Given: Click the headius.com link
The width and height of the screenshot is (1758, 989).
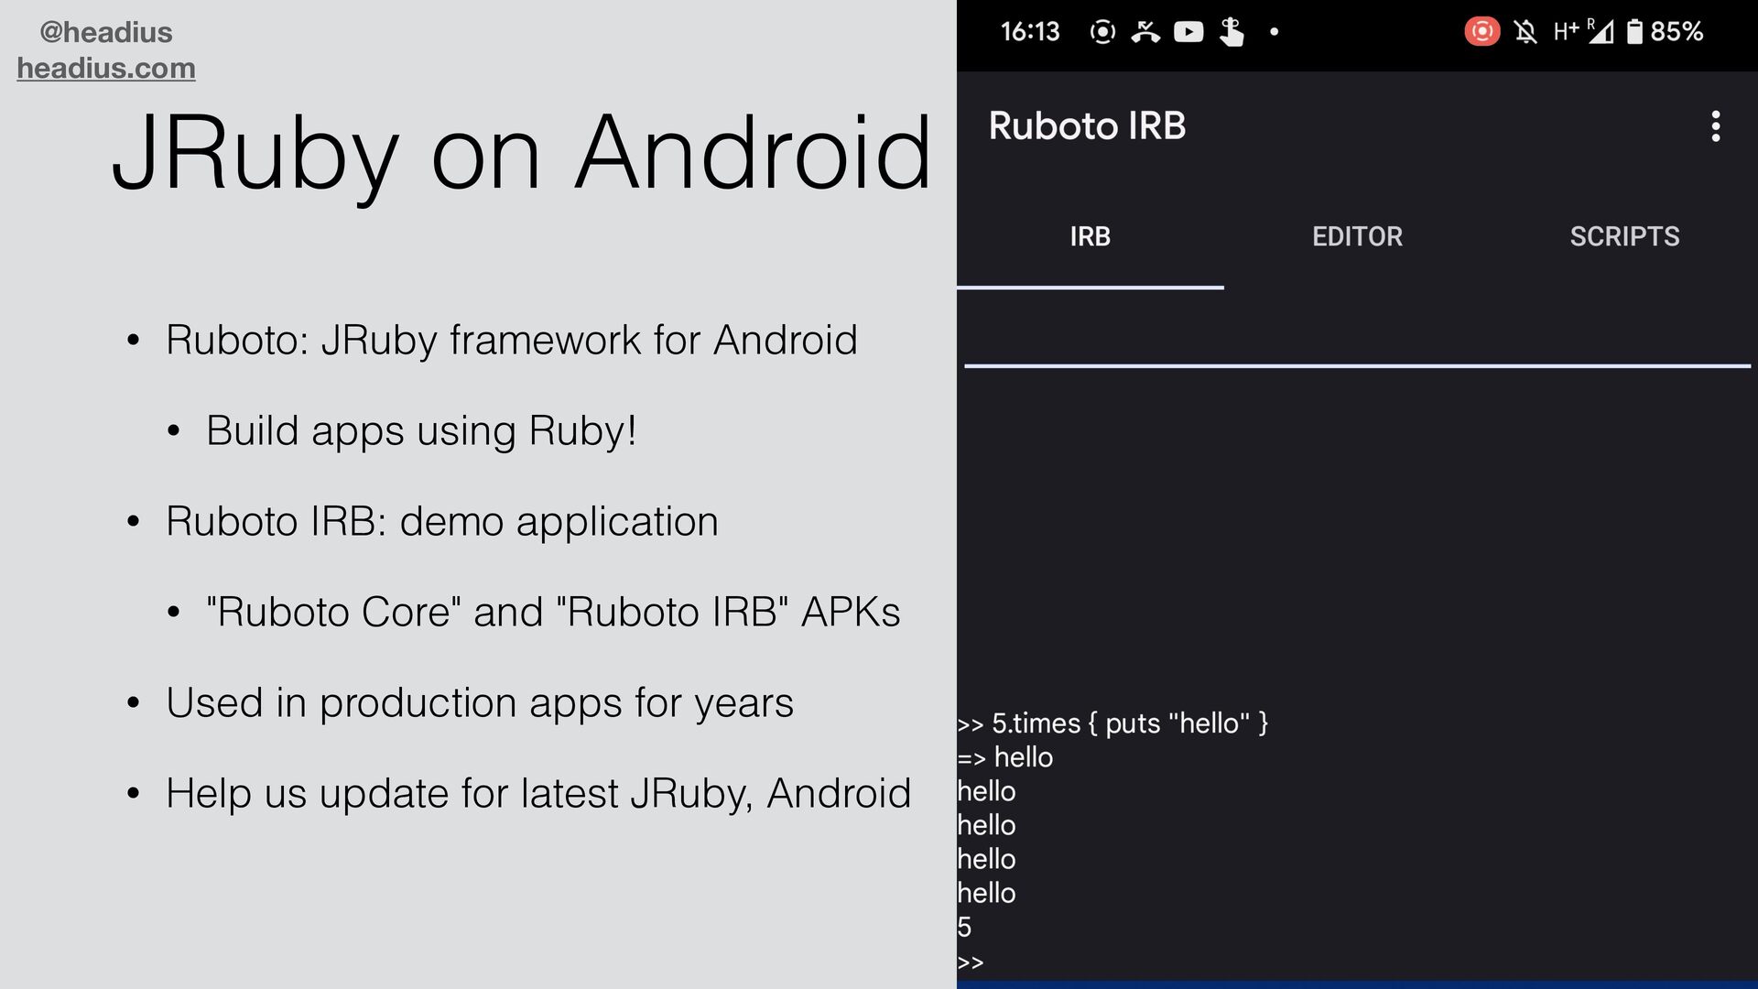Looking at the screenshot, I should pyautogui.click(x=106, y=68).
